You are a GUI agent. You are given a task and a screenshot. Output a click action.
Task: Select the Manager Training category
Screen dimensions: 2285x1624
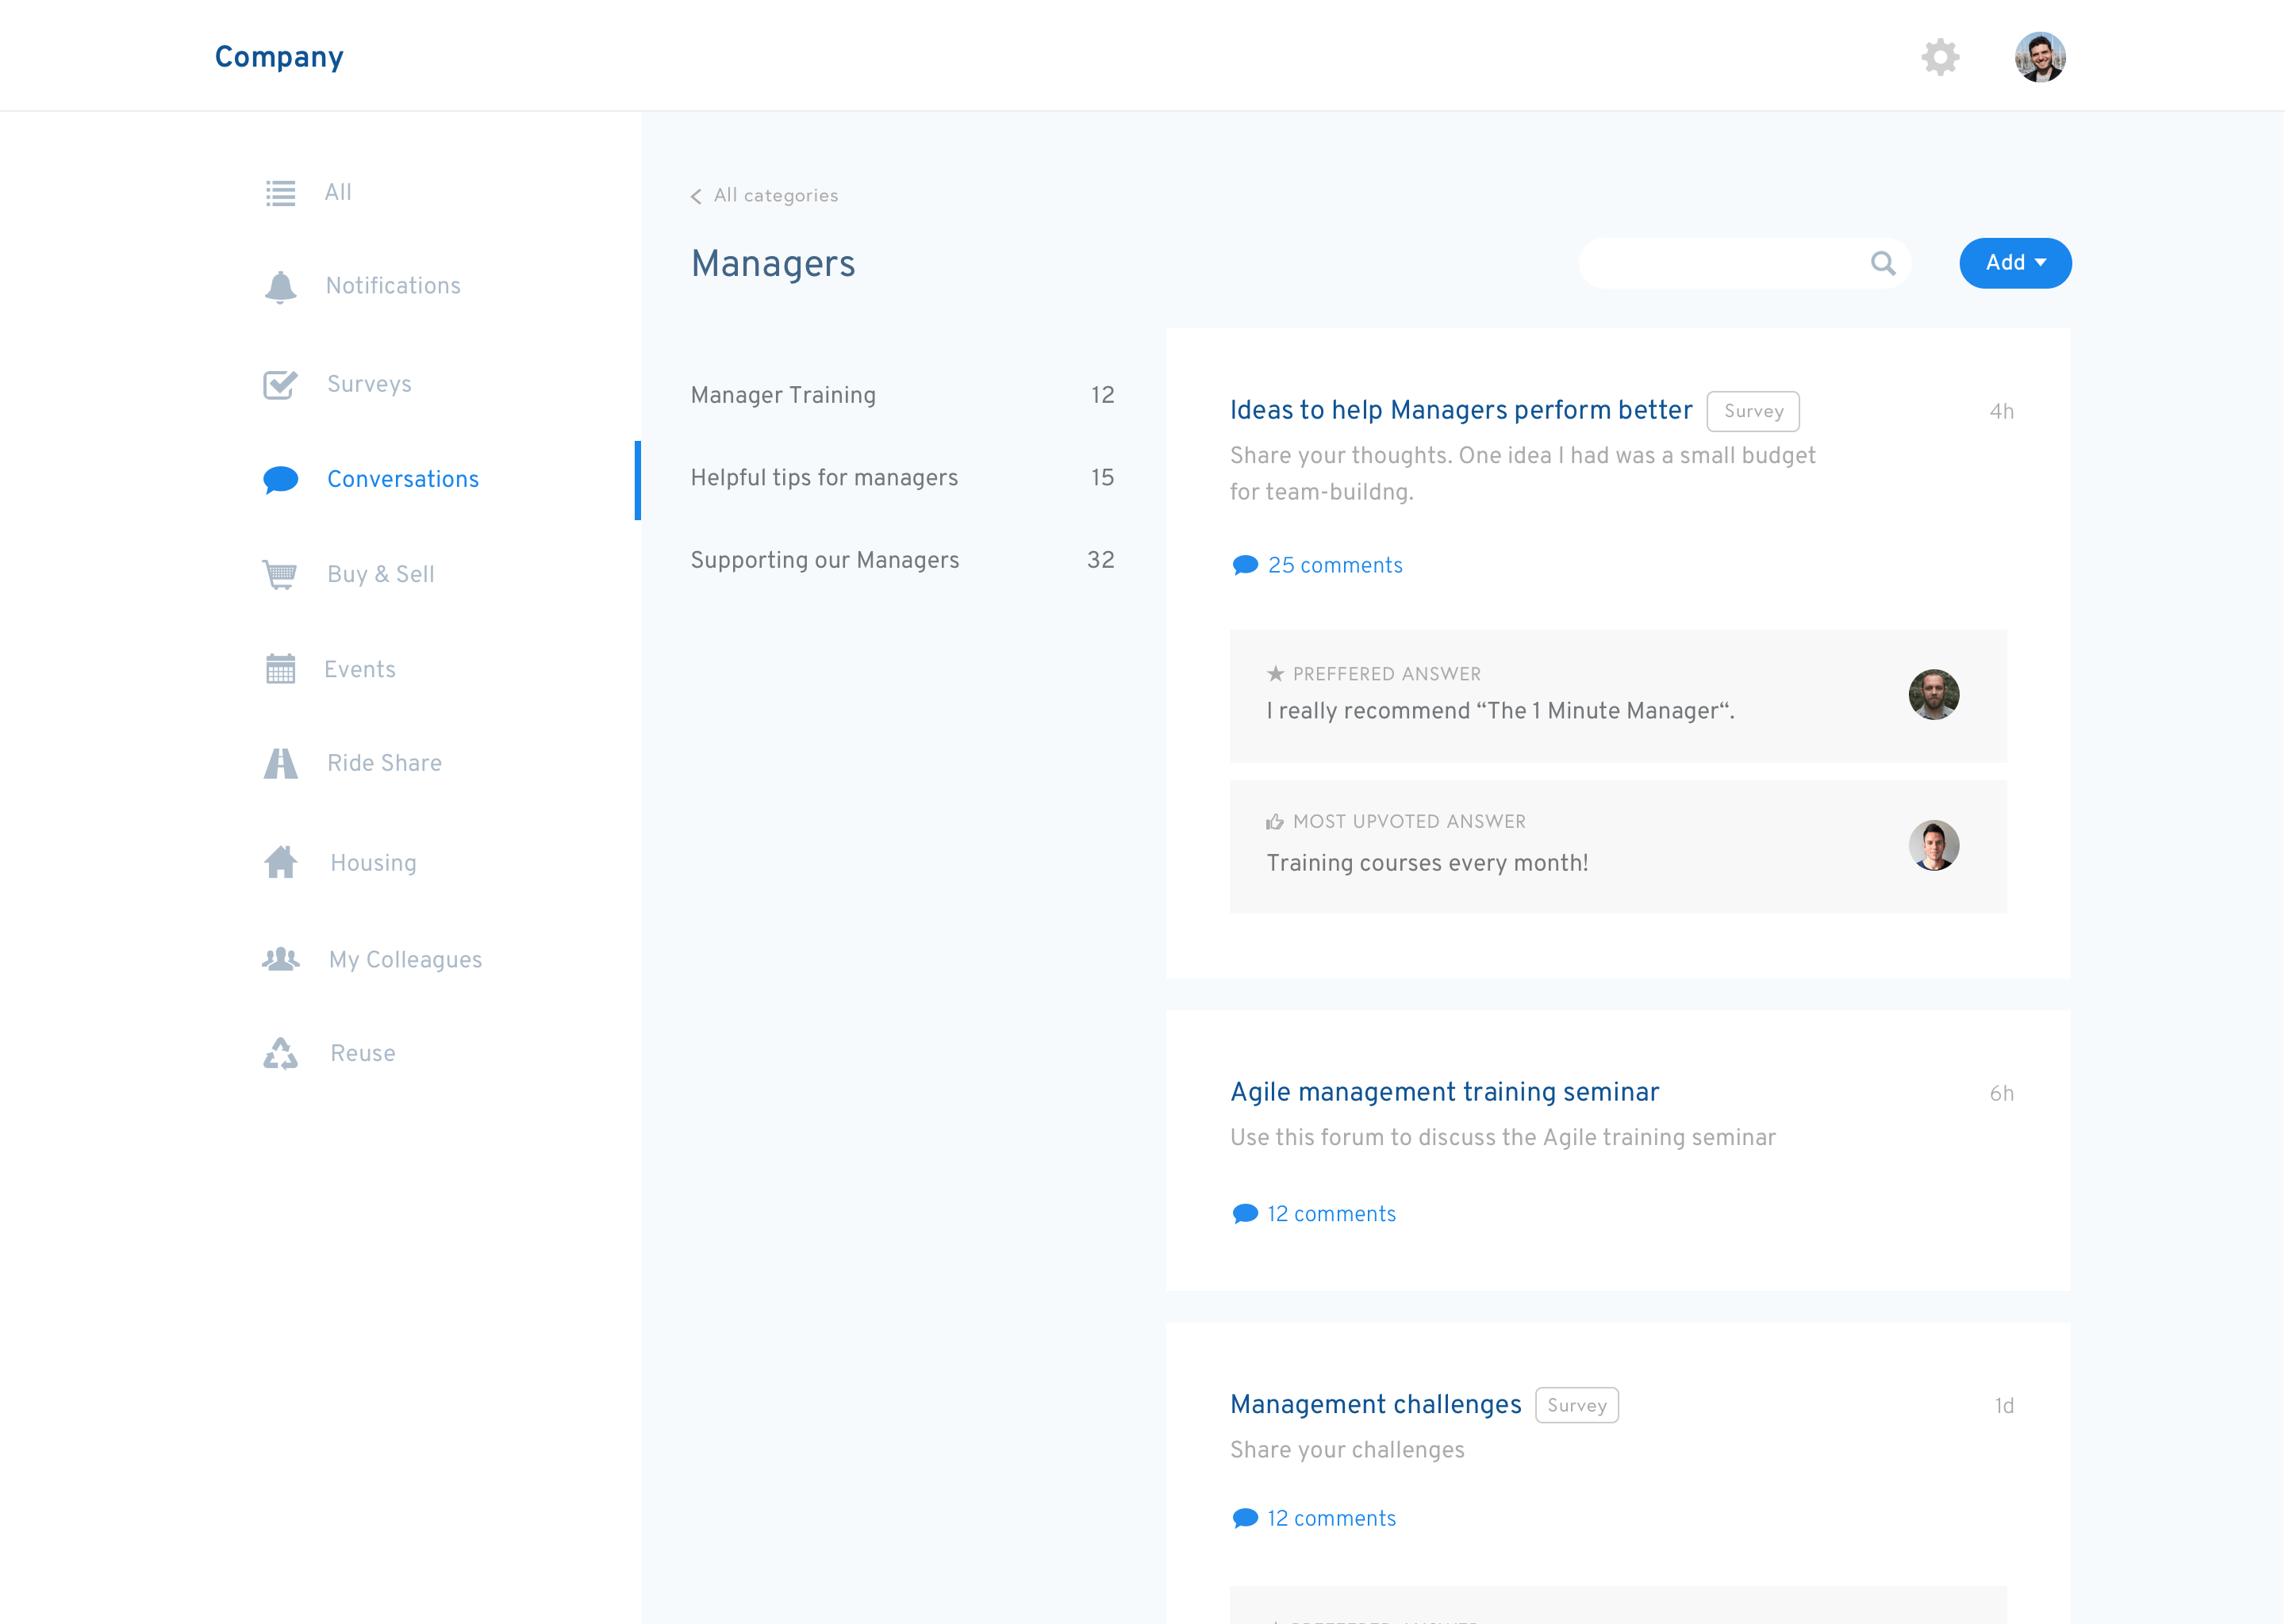pyautogui.click(x=782, y=395)
